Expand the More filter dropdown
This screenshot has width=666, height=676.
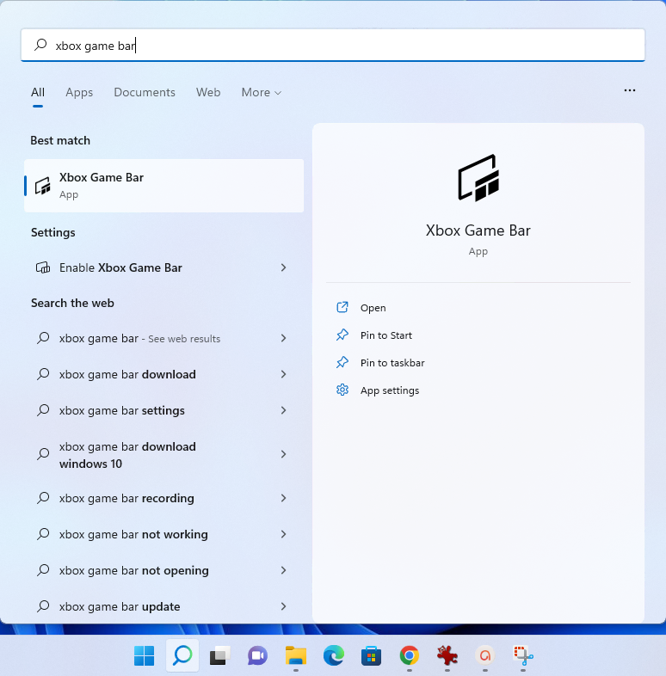pos(262,92)
